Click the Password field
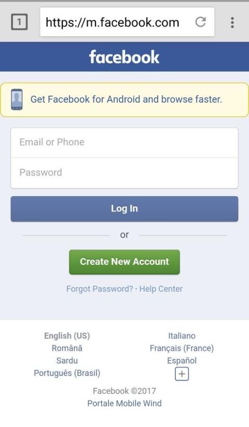The image size is (249, 427). coord(125,173)
